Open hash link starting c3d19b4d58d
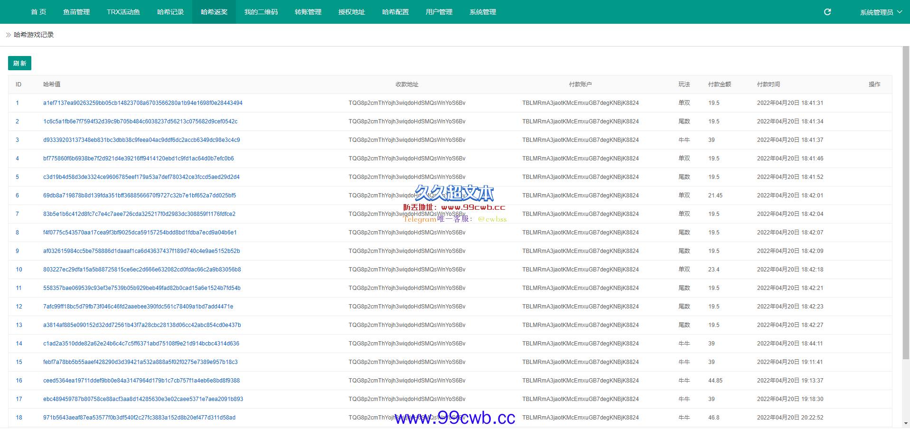This screenshot has height=429, width=910. [x=141, y=177]
